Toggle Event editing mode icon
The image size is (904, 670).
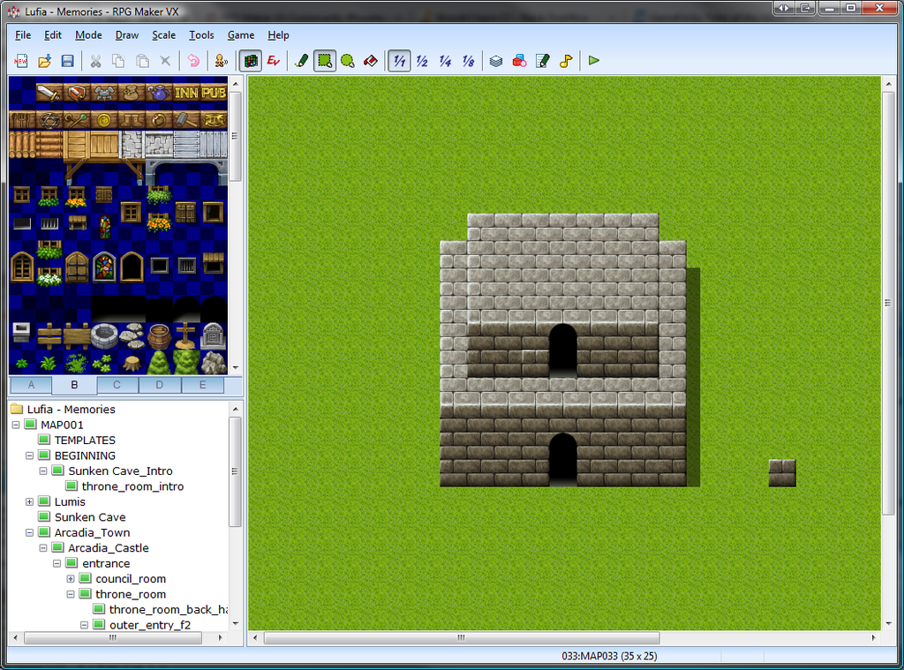pos(274,61)
